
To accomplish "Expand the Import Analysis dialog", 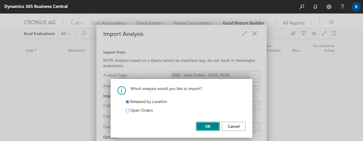I will pyautogui.click(x=244, y=34).
